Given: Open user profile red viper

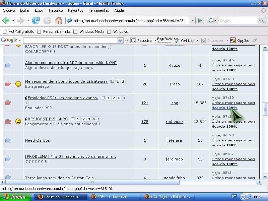Looking at the screenshot, I should coord(174,122).
